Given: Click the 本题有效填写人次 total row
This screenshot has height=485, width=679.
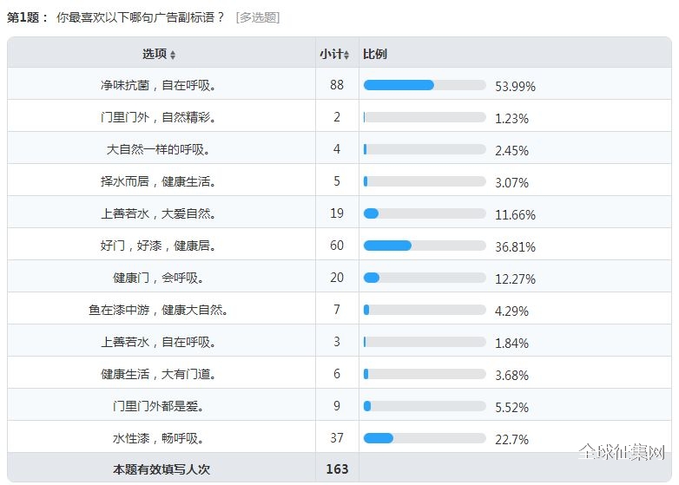Looking at the screenshot, I should (339, 468).
